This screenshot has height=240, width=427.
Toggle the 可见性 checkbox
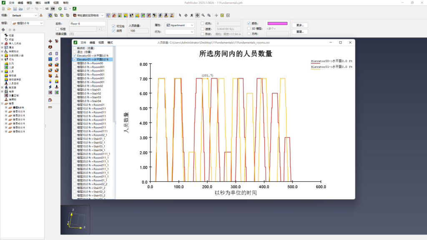coord(113,26)
